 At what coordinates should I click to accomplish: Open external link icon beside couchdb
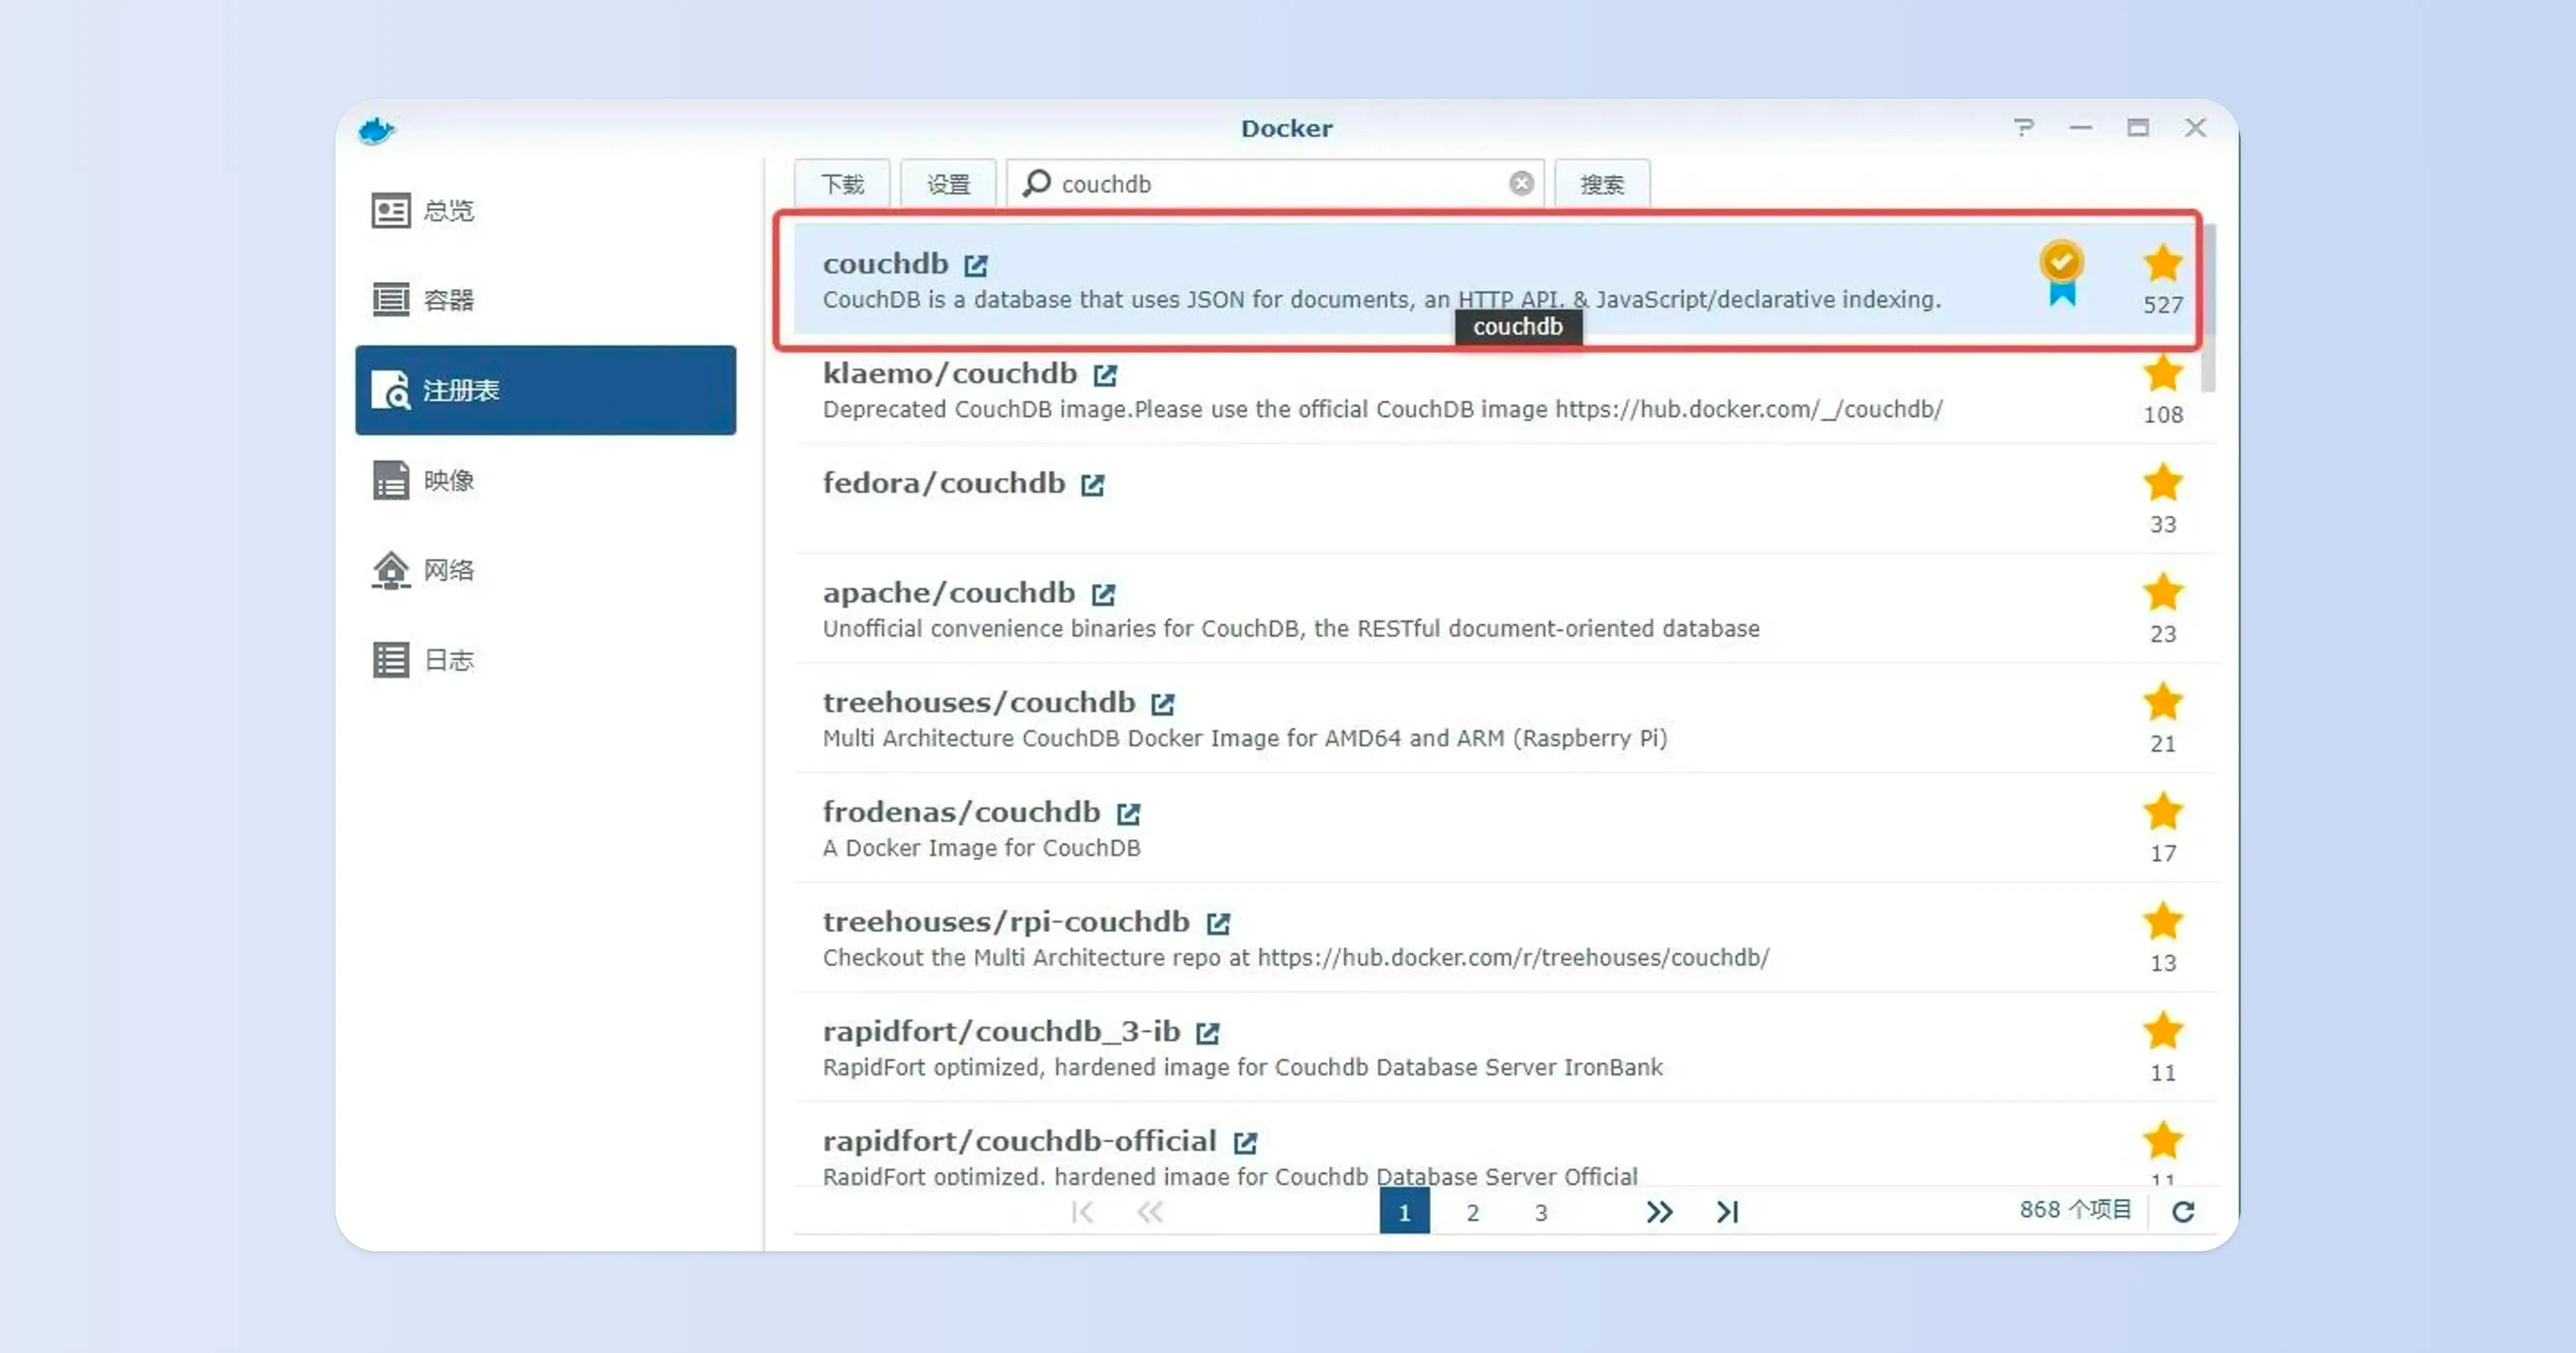click(975, 266)
